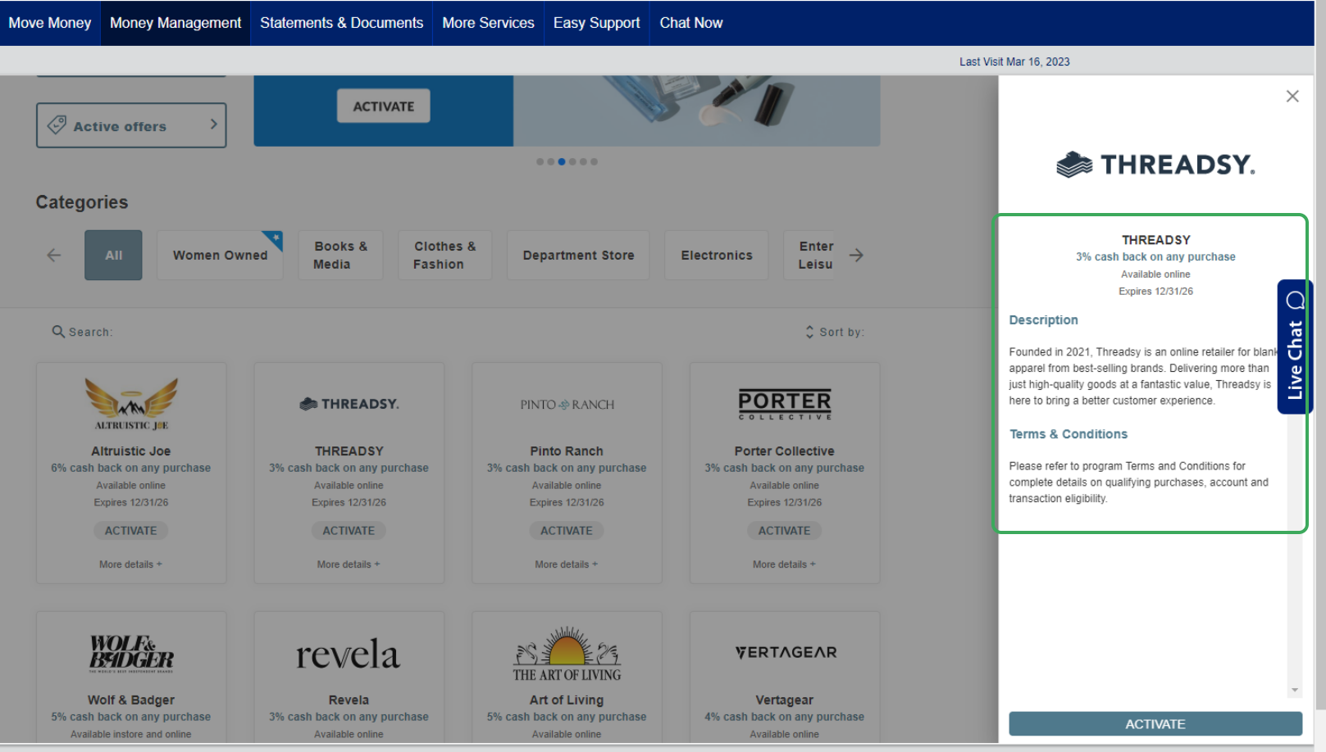This screenshot has height=752, width=1326.
Task: Open the Move Money menu
Action: pos(50,23)
